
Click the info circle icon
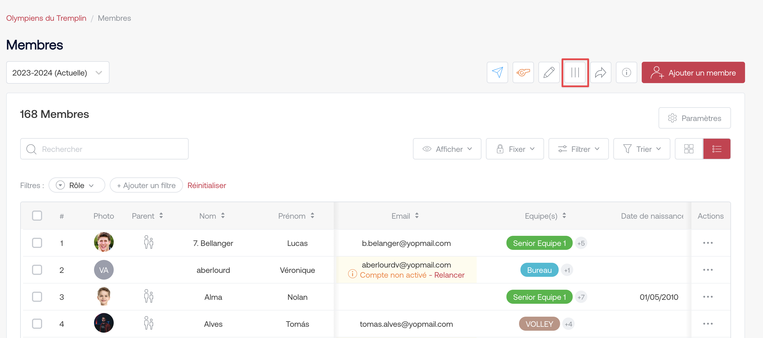click(626, 72)
